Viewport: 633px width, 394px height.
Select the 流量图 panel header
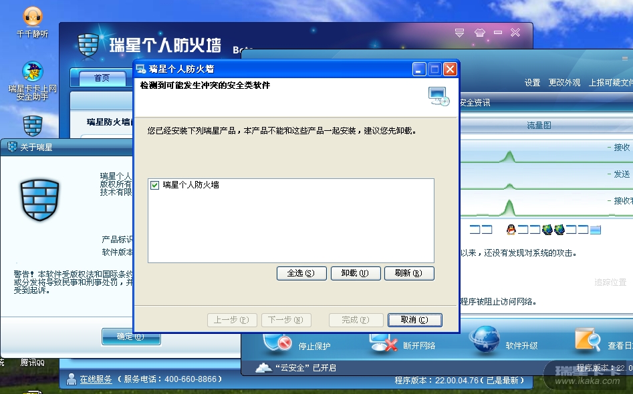click(539, 126)
